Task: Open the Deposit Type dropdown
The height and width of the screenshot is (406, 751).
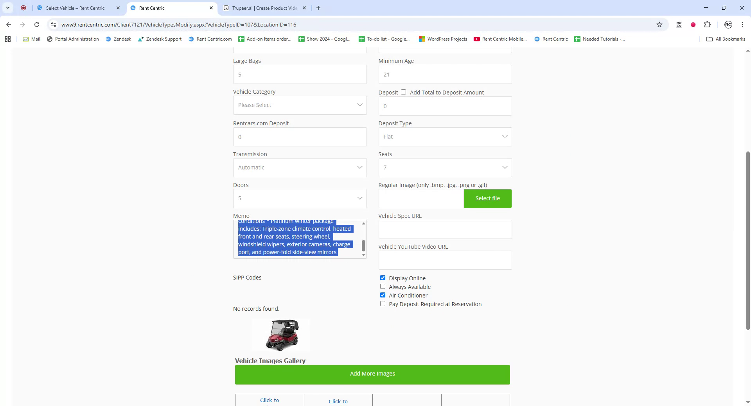Action: coord(445,136)
